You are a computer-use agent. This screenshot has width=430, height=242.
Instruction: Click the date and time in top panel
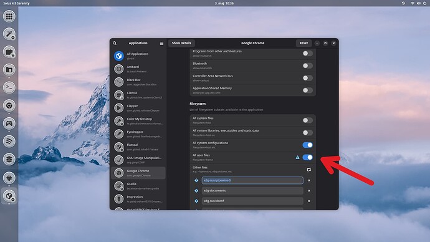224,3
